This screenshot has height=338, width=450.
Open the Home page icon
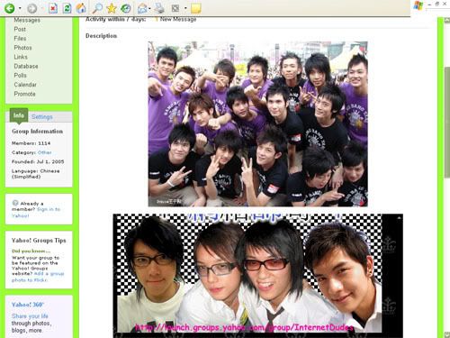81,8
